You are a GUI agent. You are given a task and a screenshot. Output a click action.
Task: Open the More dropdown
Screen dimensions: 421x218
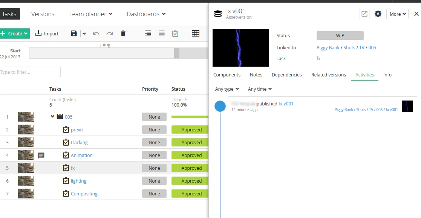coord(397,14)
